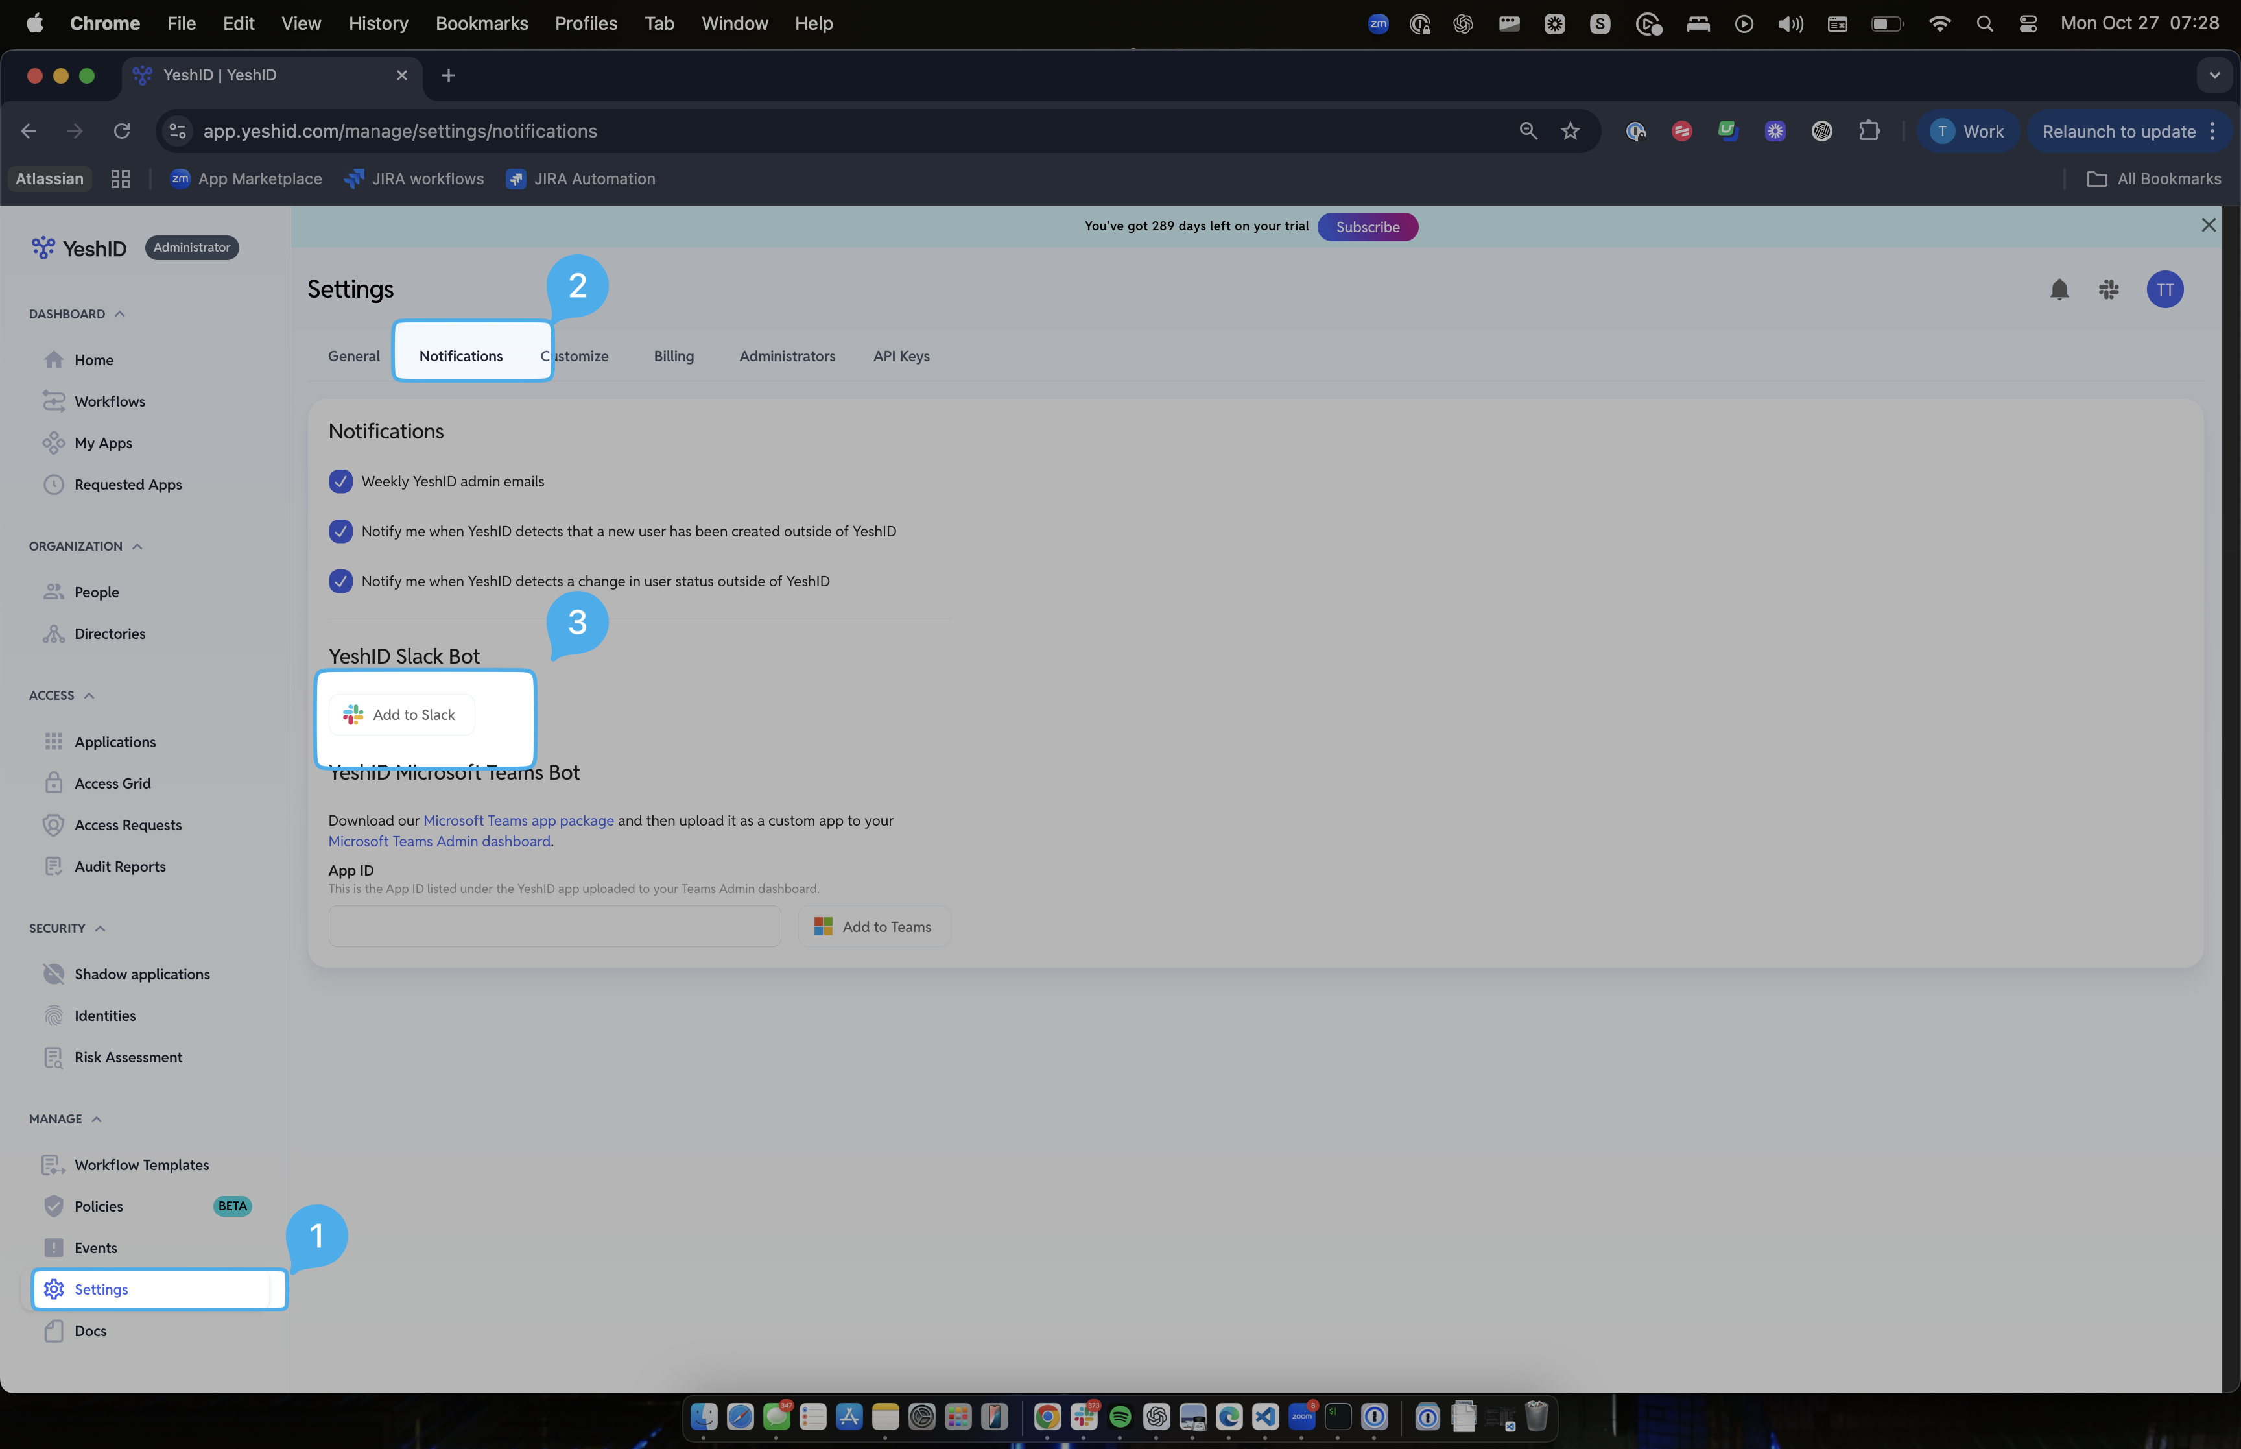Open Microsoft Teams app package link
Screen dimensions: 2241x1449
(518, 820)
